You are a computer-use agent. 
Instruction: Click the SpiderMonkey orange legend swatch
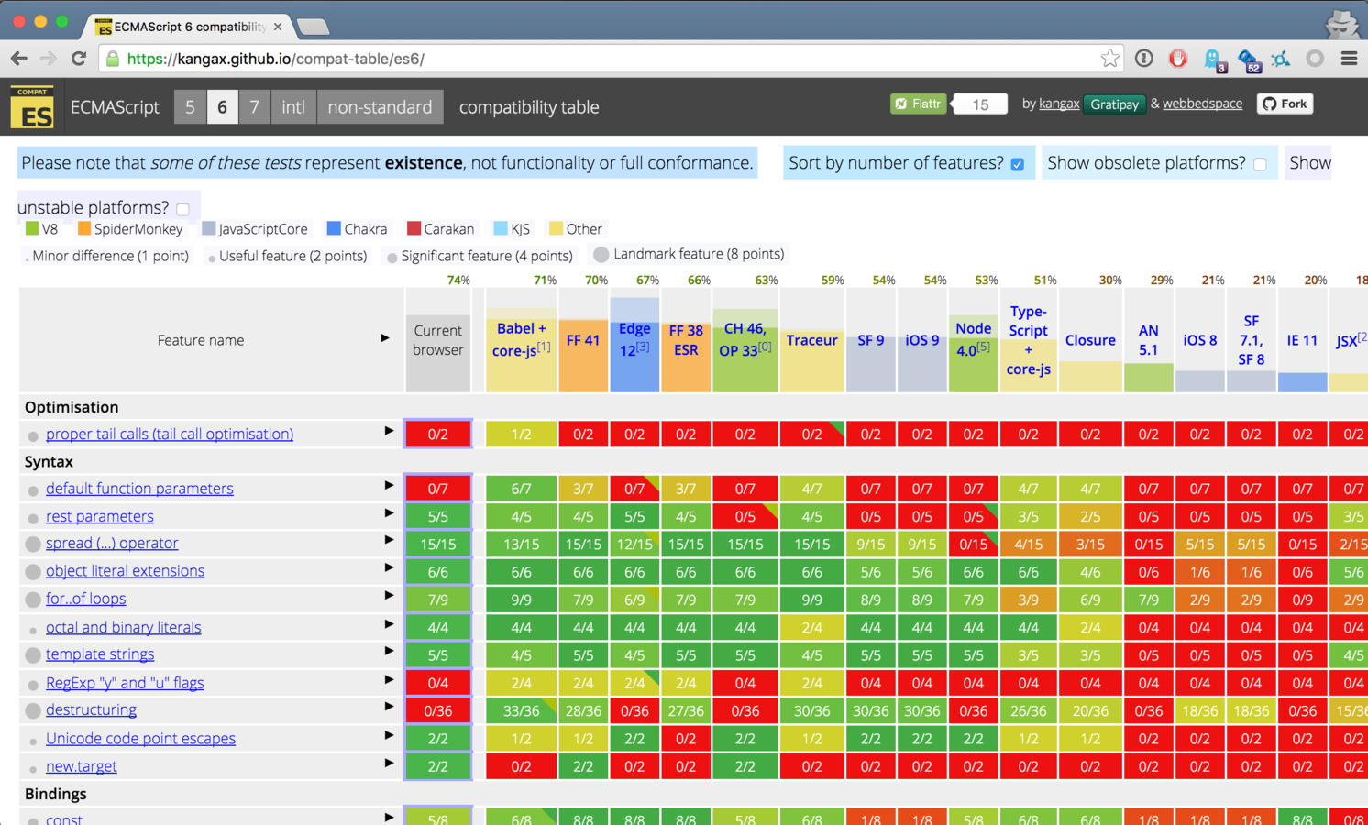(x=84, y=228)
